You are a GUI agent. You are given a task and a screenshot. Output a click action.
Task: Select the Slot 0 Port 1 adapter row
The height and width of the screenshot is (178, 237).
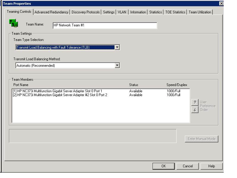point(101,91)
